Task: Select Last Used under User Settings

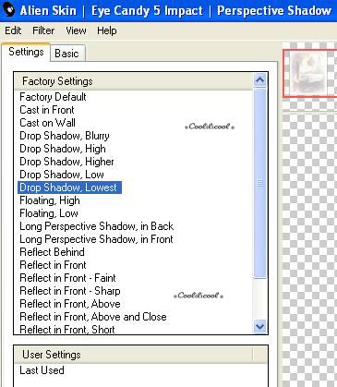Action: coord(42,370)
